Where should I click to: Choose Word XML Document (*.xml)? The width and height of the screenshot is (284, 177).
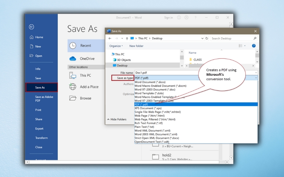152,131
